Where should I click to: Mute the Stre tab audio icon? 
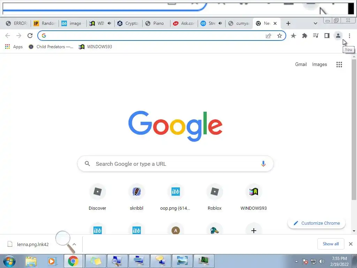pyautogui.click(x=220, y=23)
